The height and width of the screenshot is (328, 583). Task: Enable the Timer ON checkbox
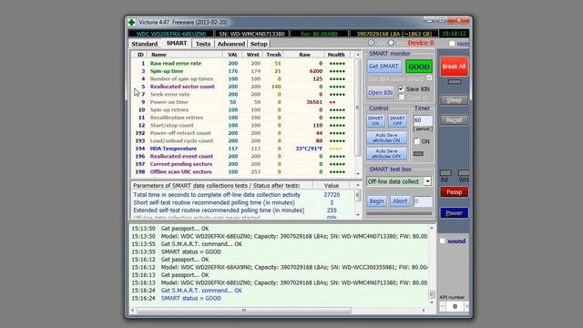point(417,141)
